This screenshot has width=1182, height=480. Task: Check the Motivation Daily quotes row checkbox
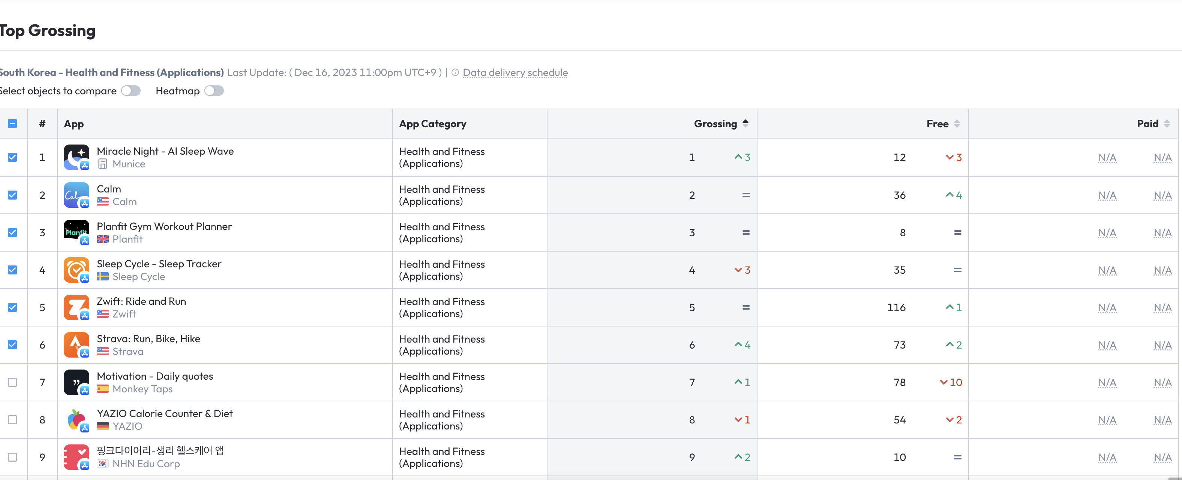coord(12,382)
